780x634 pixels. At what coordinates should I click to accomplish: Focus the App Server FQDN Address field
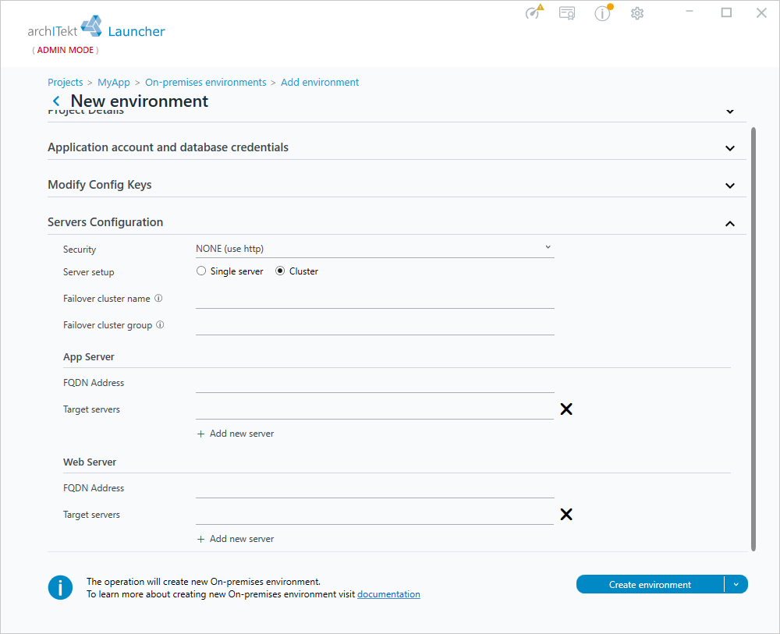tap(374, 384)
